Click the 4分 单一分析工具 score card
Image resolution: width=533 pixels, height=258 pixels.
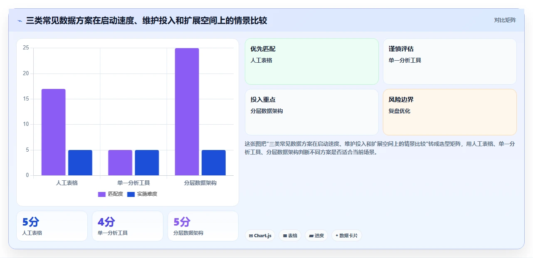tap(128, 226)
